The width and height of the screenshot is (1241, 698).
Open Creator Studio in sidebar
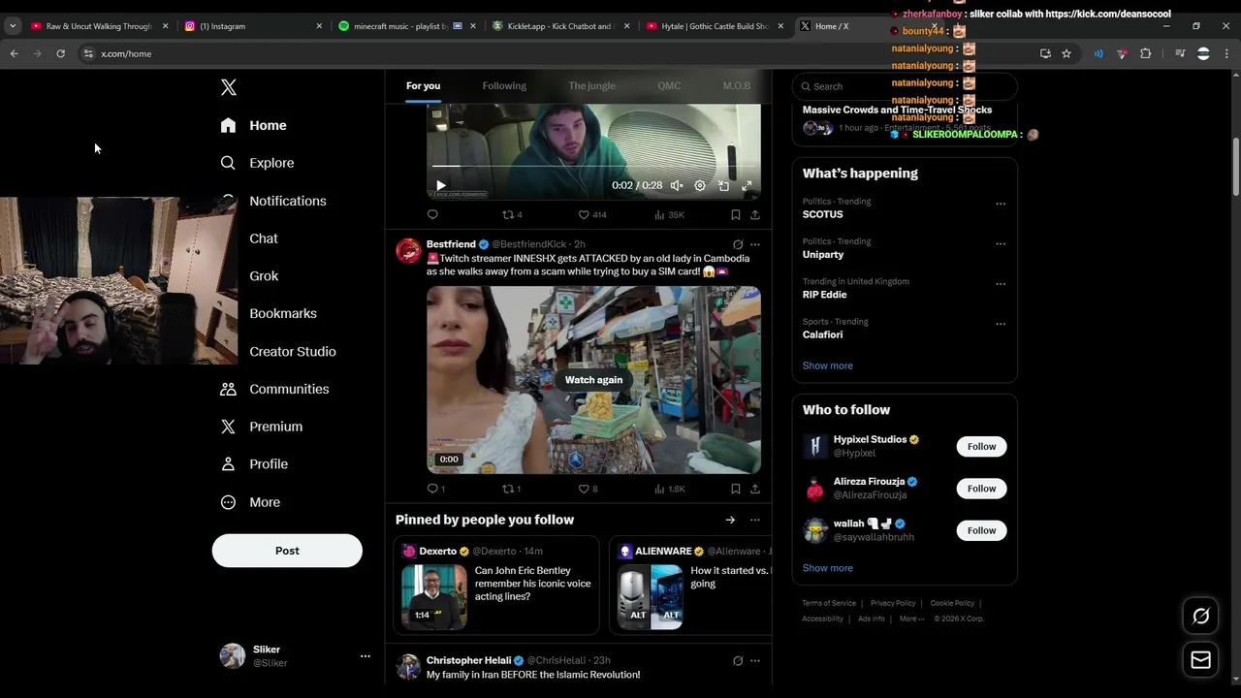coord(292,352)
